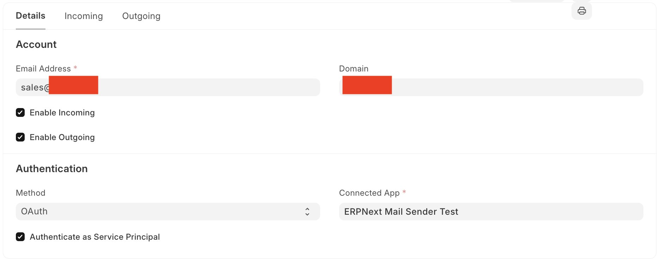Viewport: 660px width, 264px height.
Task: Click the printer icon
Action: [581, 11]
